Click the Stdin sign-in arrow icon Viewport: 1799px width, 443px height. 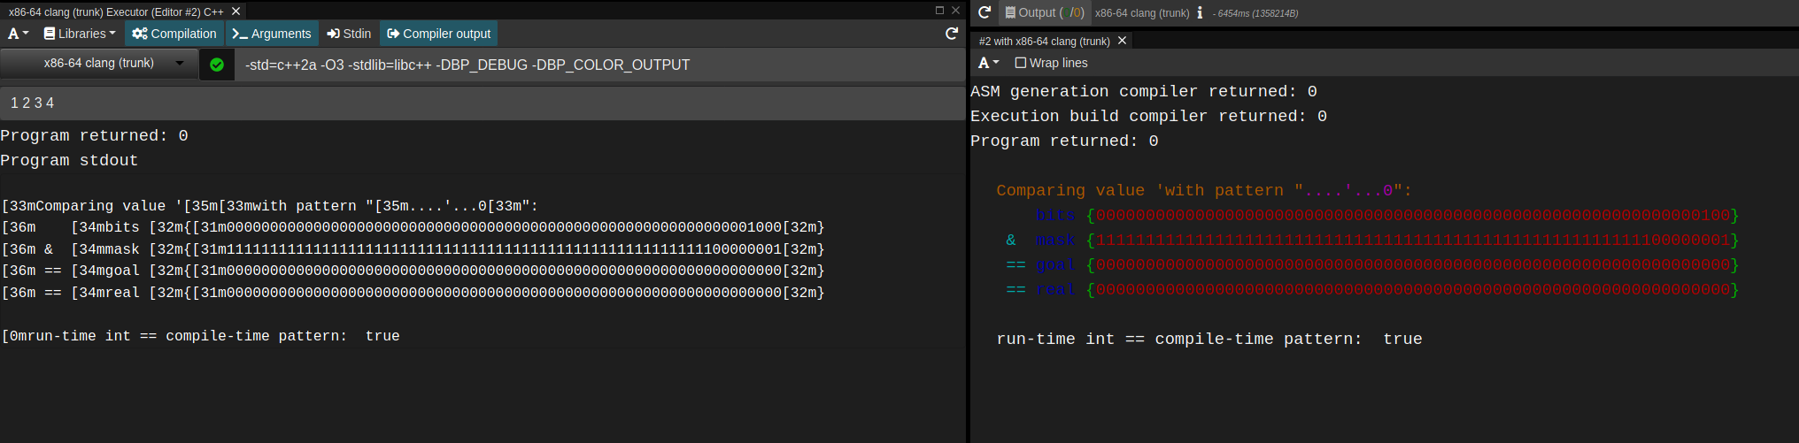point(333,34)
